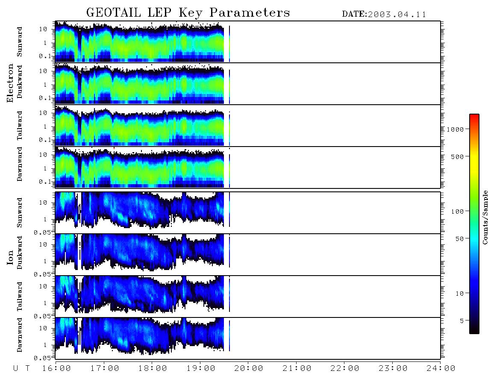This screenshot has width=488, height=376.
Task: Click the 17:00 time tick label
Action: [105, 369]
